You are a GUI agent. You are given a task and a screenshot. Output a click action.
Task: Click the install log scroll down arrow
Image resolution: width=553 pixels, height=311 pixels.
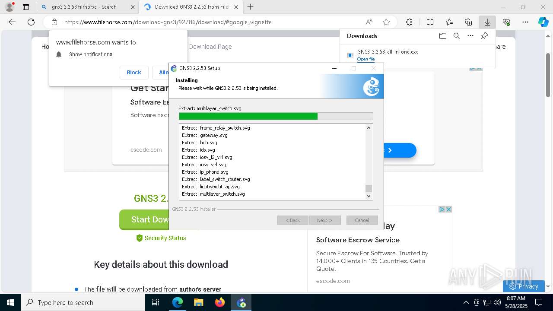(369, 196)
